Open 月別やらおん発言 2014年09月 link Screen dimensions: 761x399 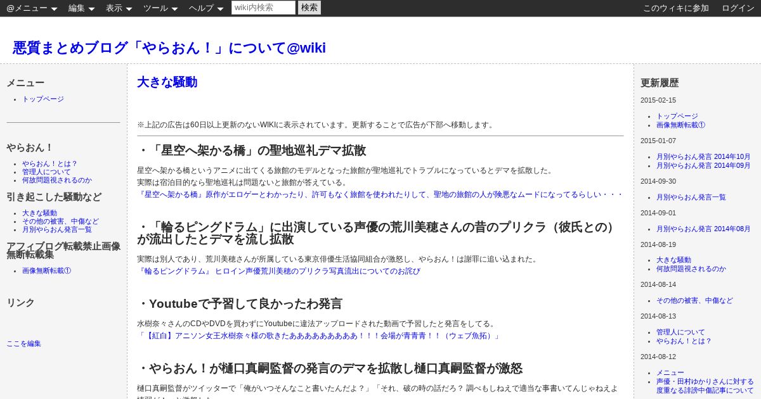tap(703, 165)
